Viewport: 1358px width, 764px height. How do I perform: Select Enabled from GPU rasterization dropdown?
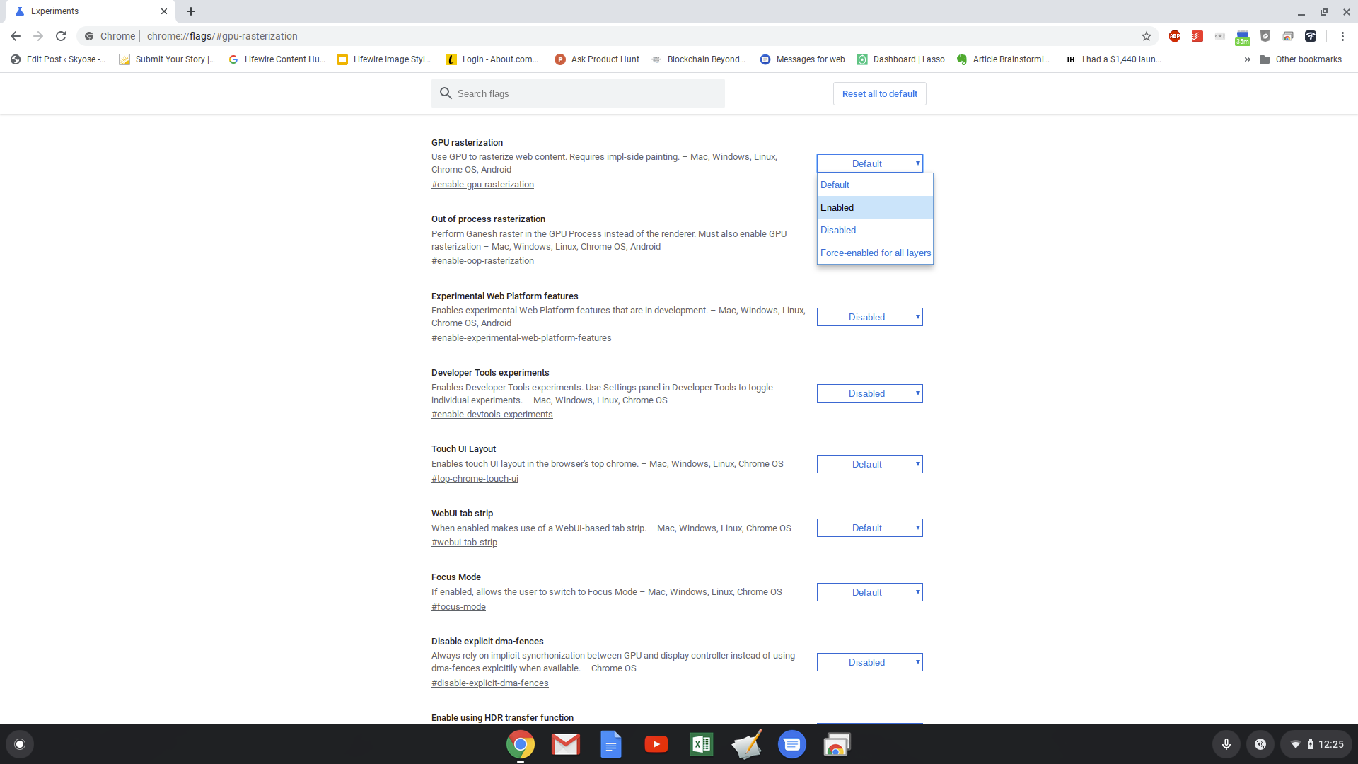point(874,207)
